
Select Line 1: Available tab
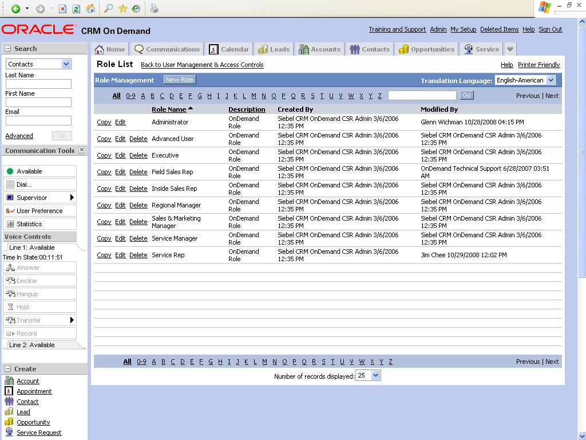coord(32,247)
